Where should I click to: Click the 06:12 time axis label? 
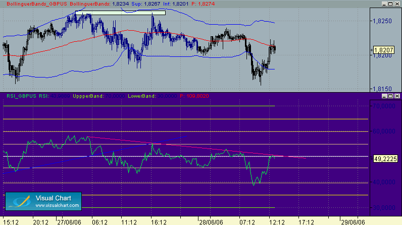point(99,222)
